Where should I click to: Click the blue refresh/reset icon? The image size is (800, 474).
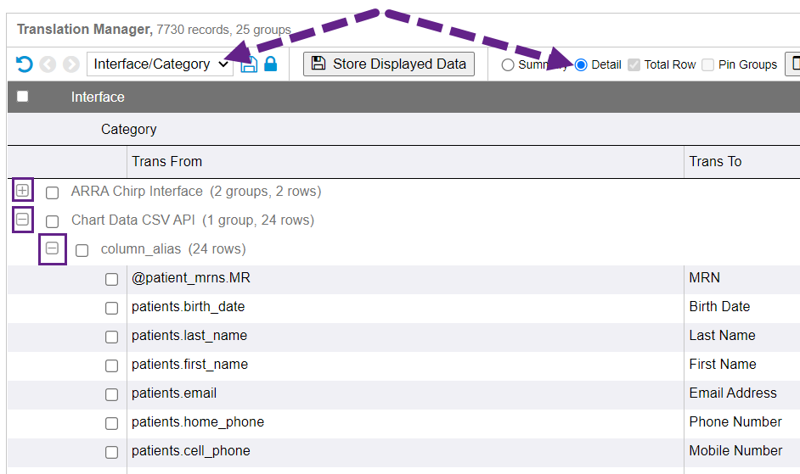(24, 64)
